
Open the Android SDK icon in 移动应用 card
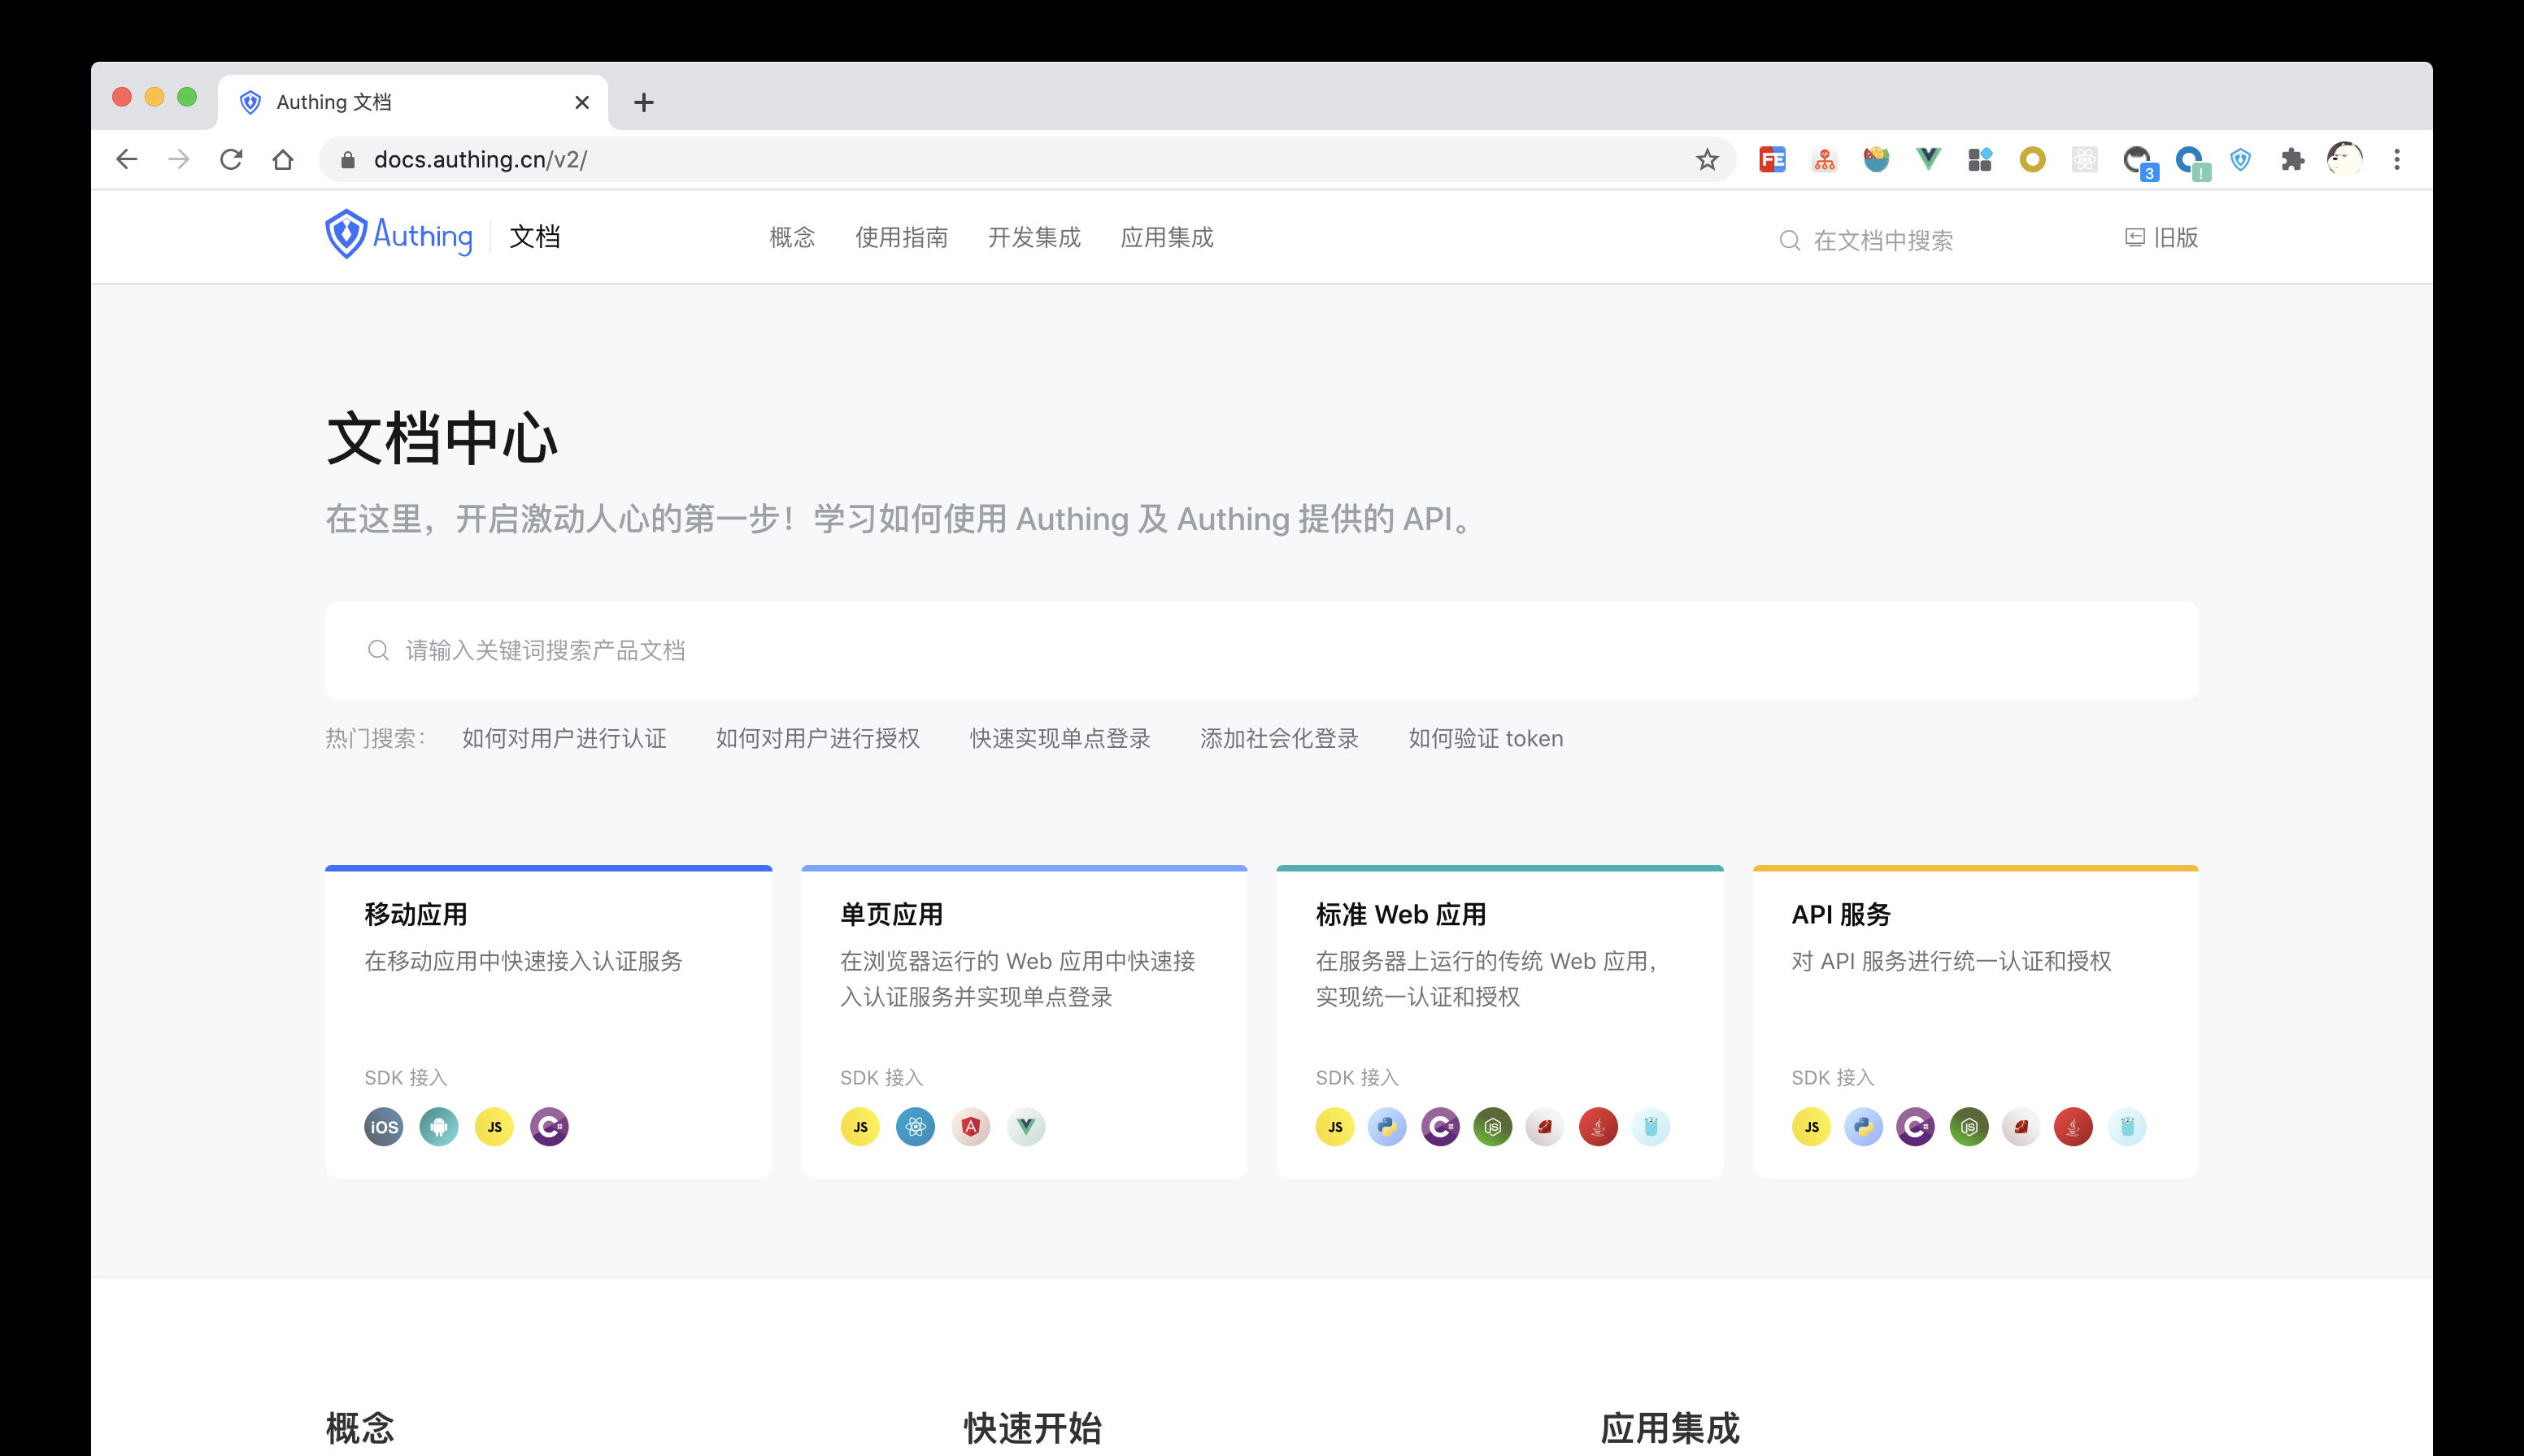tap(438, 1127)
